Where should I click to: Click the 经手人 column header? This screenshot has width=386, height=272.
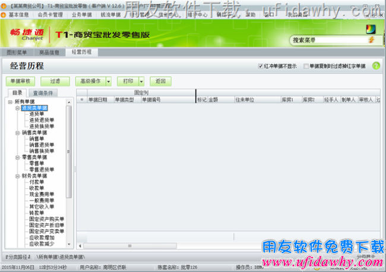(x=331, y=100)
